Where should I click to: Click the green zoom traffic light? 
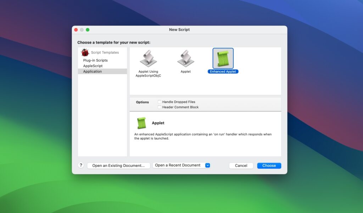coord(88,30)
